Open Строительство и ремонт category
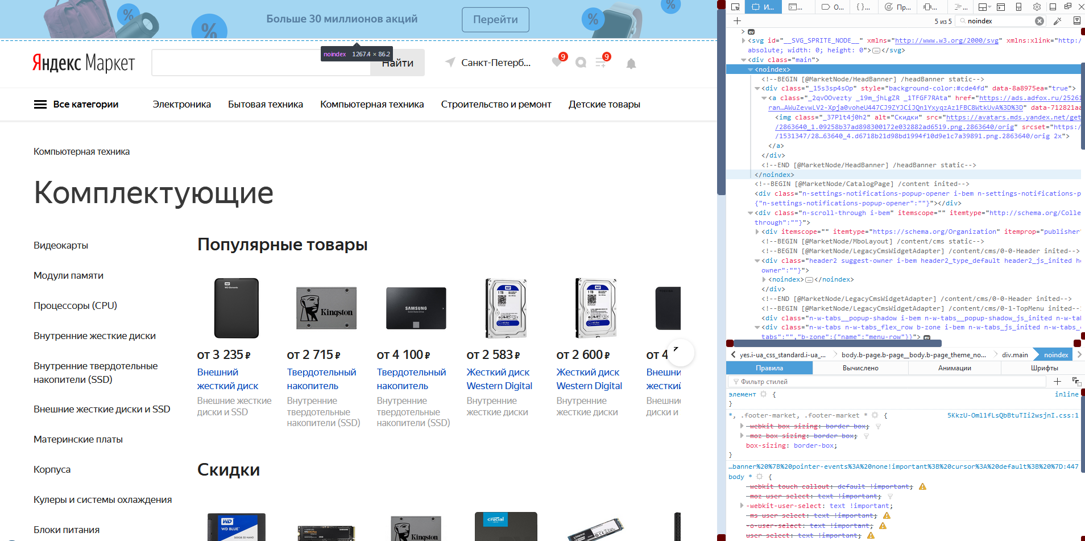1085x541 pixels. click(496, 104)
